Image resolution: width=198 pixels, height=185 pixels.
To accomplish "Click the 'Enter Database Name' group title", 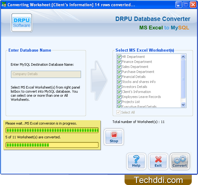I will [30, 50].
